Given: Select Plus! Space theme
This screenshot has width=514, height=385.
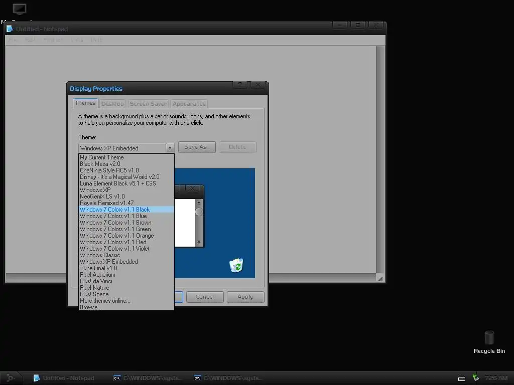Looking at the screenshot, I should (126, 295).
